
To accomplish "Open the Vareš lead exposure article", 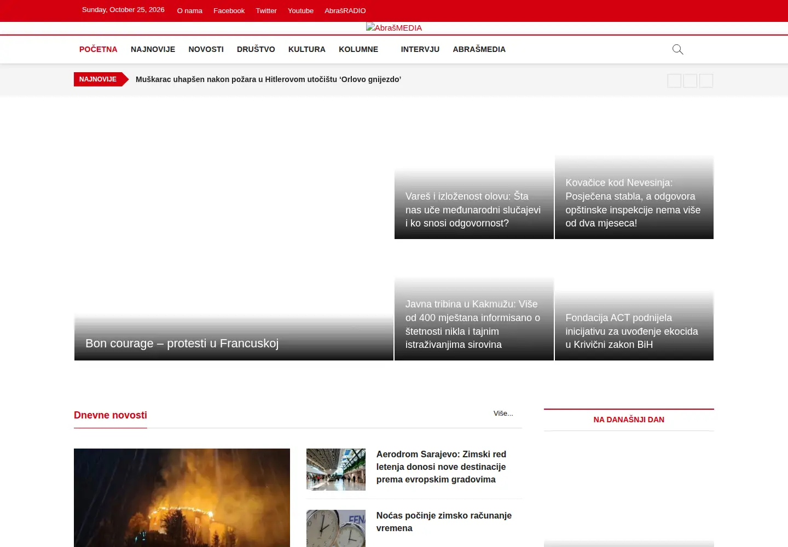I will pos(473,210).
